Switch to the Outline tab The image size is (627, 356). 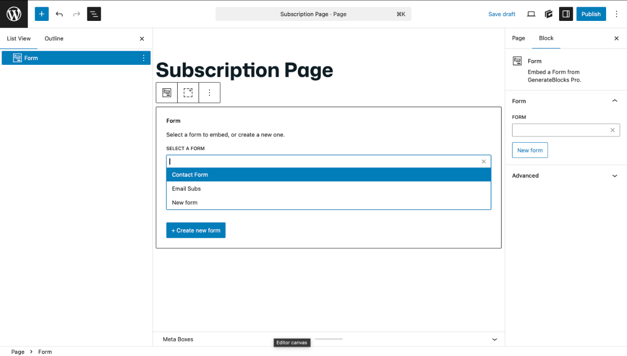point(54,39)
